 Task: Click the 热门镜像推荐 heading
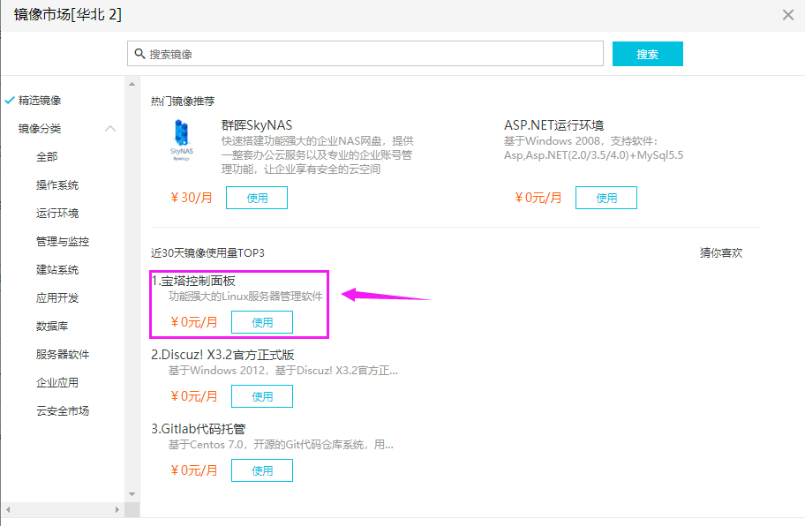click(183, 101)
